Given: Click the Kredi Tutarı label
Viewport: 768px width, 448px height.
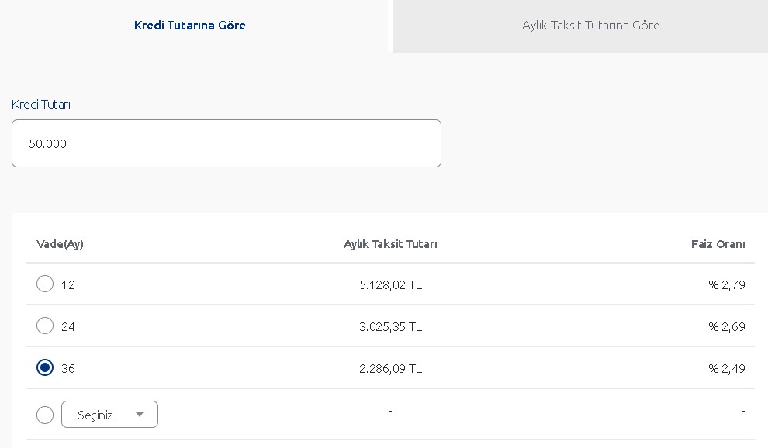Looking at the screenshot, I should click(41, 105).
